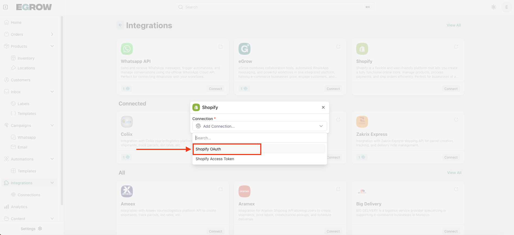Image resolution: width=514 pixels, height=235 pixels.
Task: Open external link icon on eGrow card
Action: pos(338,47)
